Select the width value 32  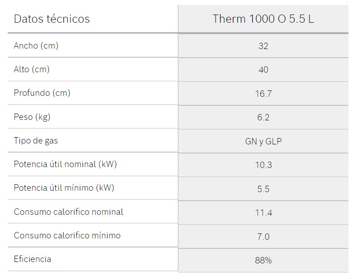[x=263, y=46]
